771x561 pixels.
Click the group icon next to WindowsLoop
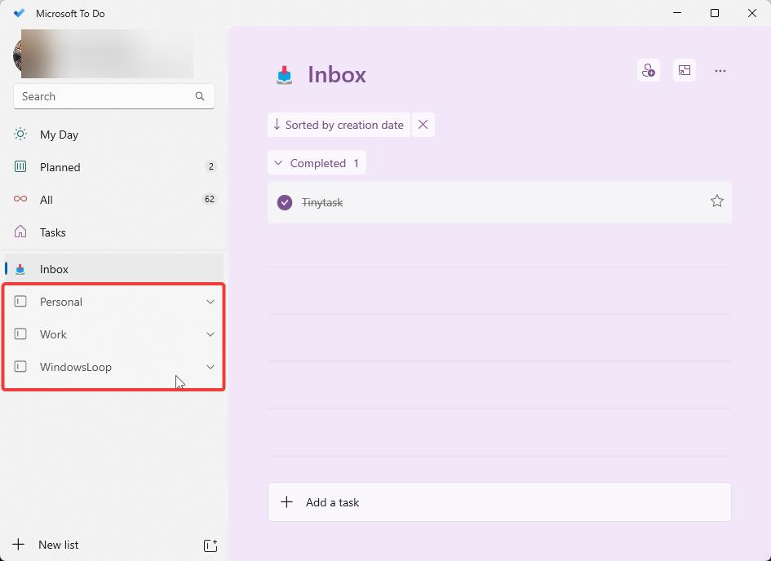(20, 366)
